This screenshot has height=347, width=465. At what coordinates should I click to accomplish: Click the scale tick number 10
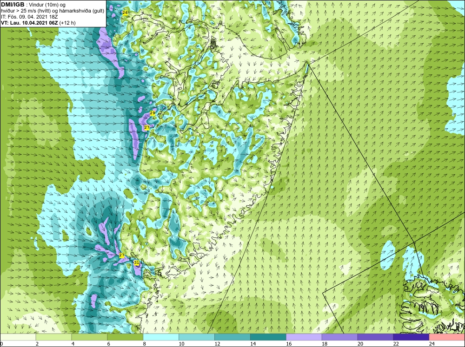coord(181,344)
